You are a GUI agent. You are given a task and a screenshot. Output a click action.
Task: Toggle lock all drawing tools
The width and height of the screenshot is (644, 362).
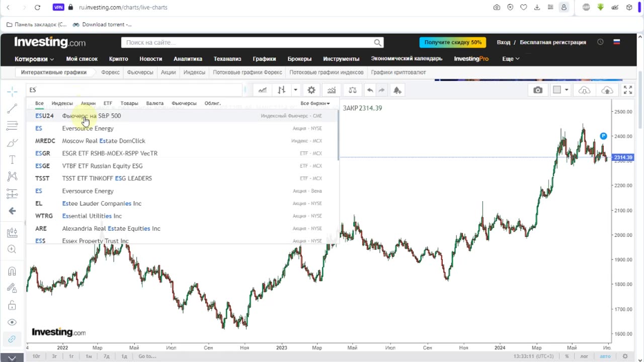(12, 305)
